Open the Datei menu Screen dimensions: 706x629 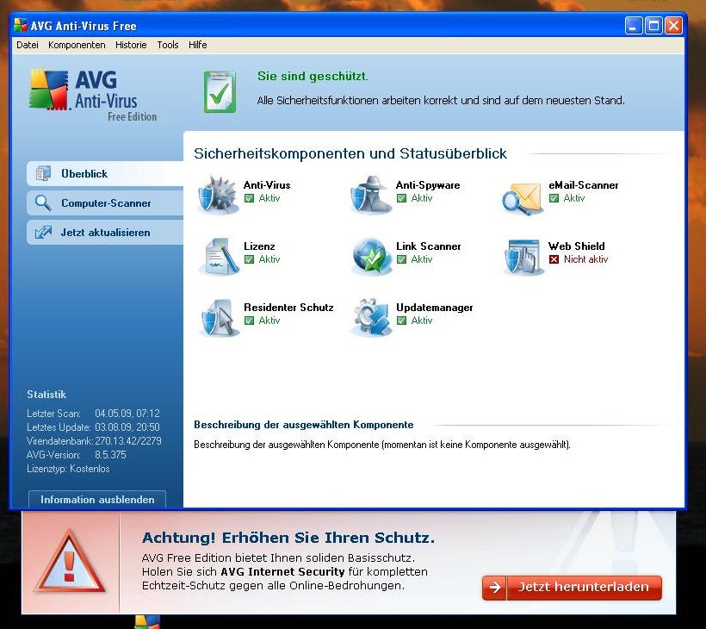click(x=27, y=45)
